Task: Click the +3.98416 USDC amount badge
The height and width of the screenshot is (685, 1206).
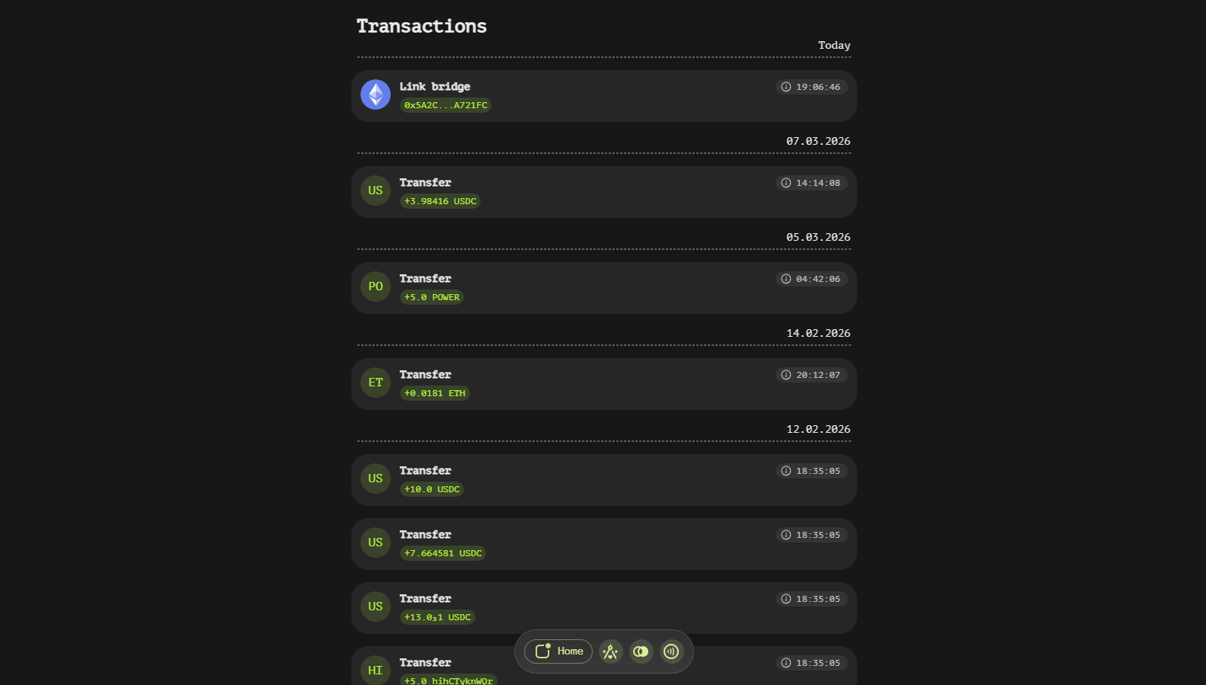Action: click(x=440, y=201)
